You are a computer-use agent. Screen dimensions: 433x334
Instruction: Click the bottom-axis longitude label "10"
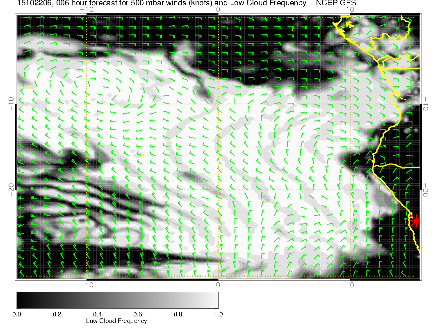[x=350, y=285]
